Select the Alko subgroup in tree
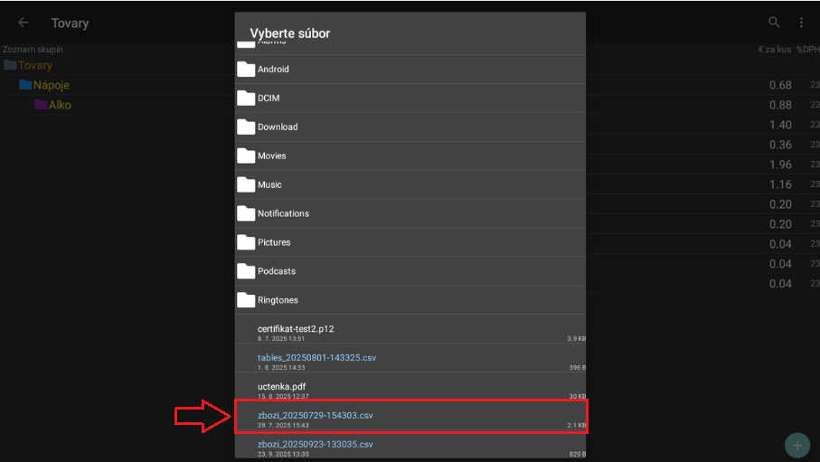Viewport: 820px width, 462px height. pyautogui.click(x=60, y=105)
